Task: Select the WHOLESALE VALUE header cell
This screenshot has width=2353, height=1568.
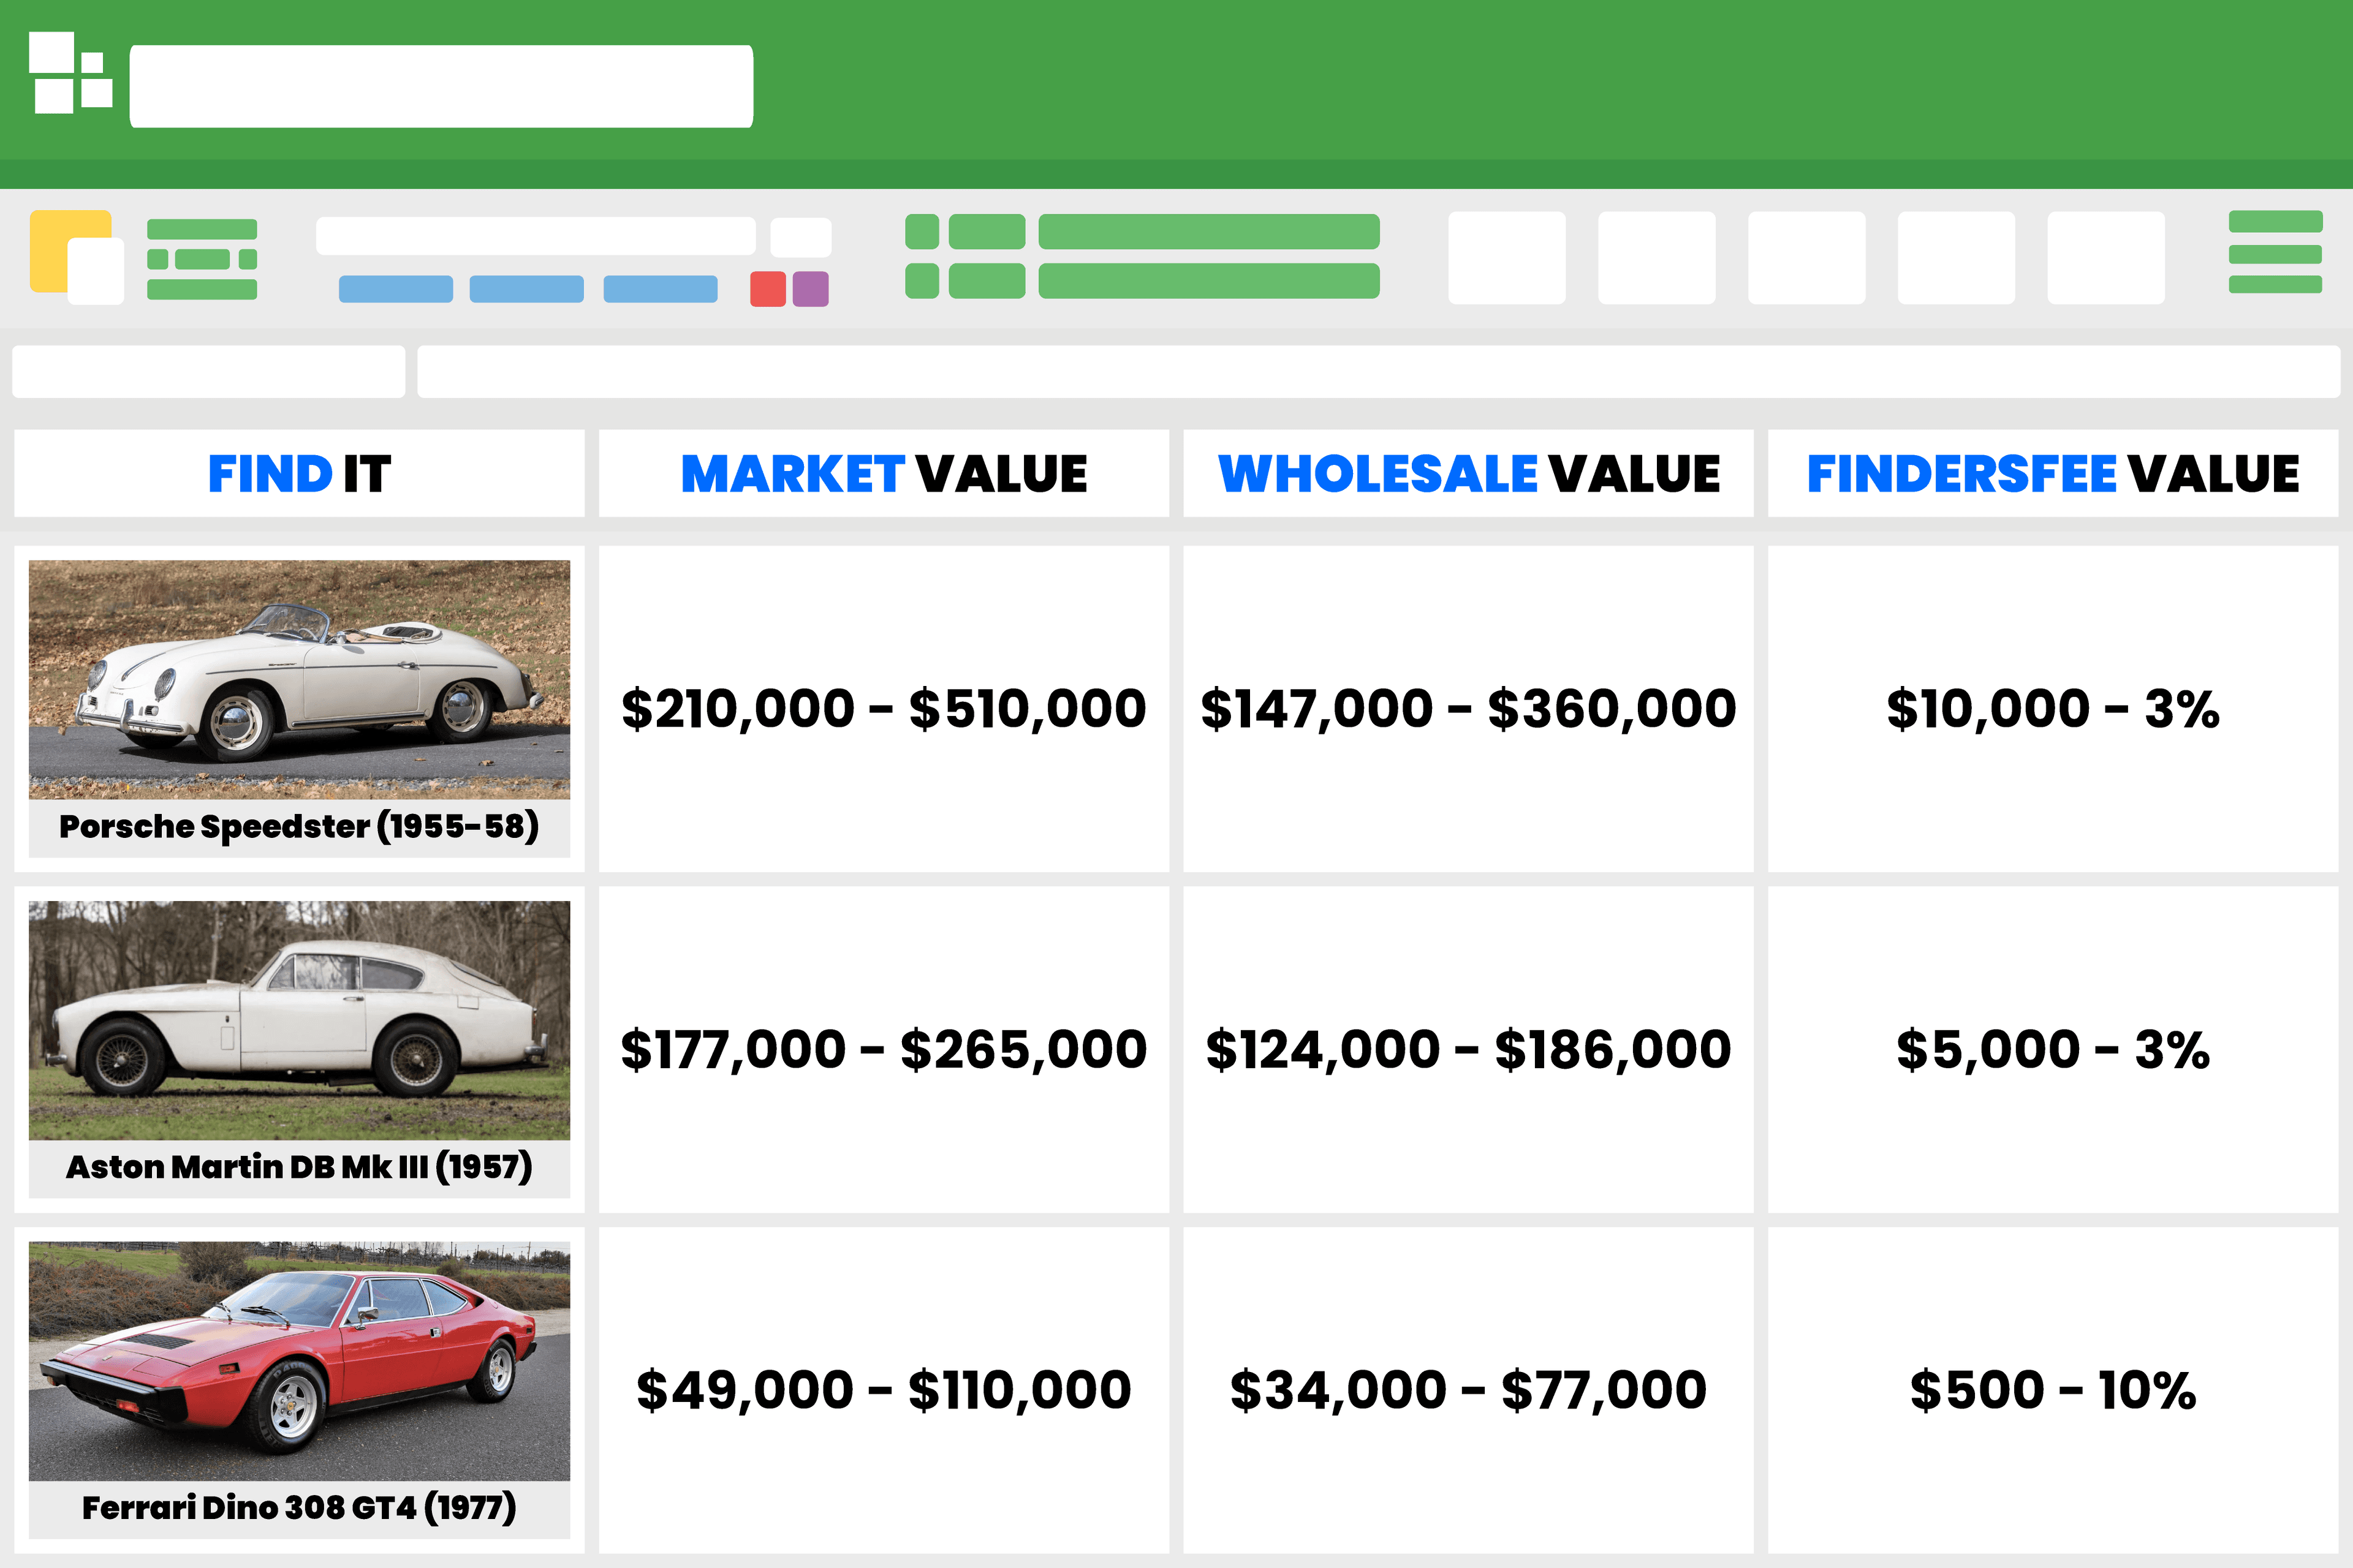Action: [1469, 473]
